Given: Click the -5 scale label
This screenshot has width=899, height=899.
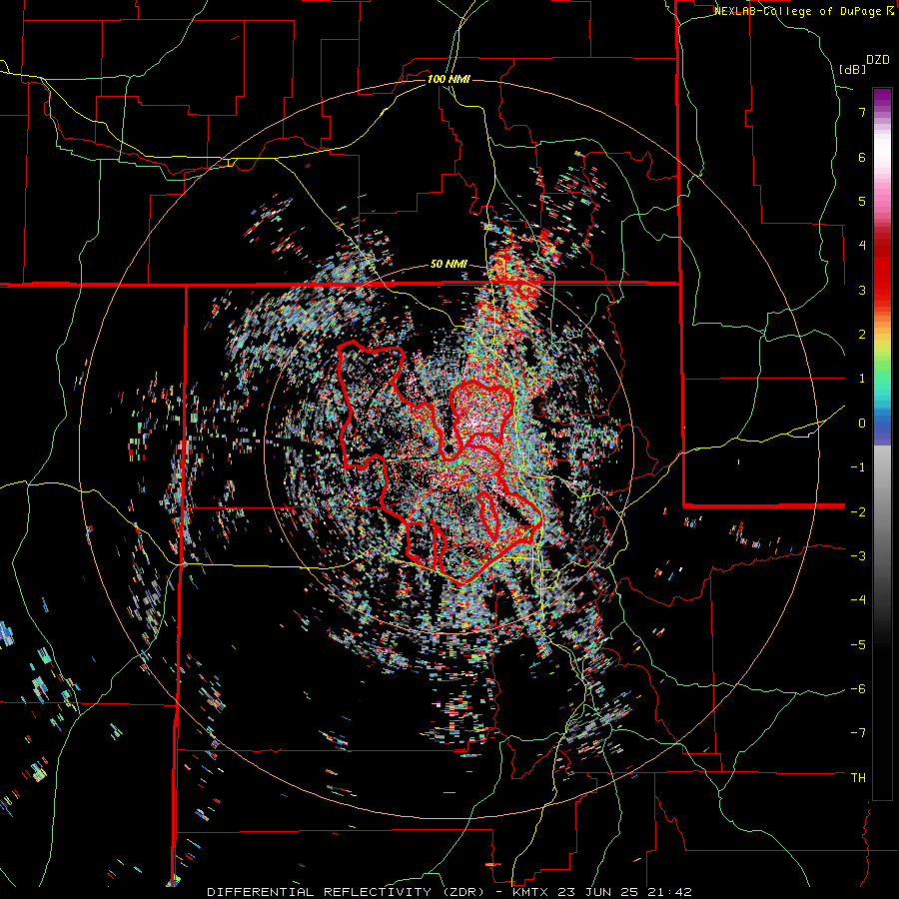Looking at the screenshot, I should pyautogui.click(x=858, y=644).
